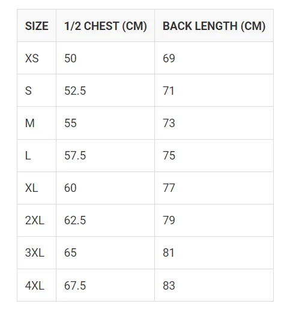The image size is (296, 325).
Task: Click the 1/2 CHEST (CM) header
Action: click(x=106, y=26)
